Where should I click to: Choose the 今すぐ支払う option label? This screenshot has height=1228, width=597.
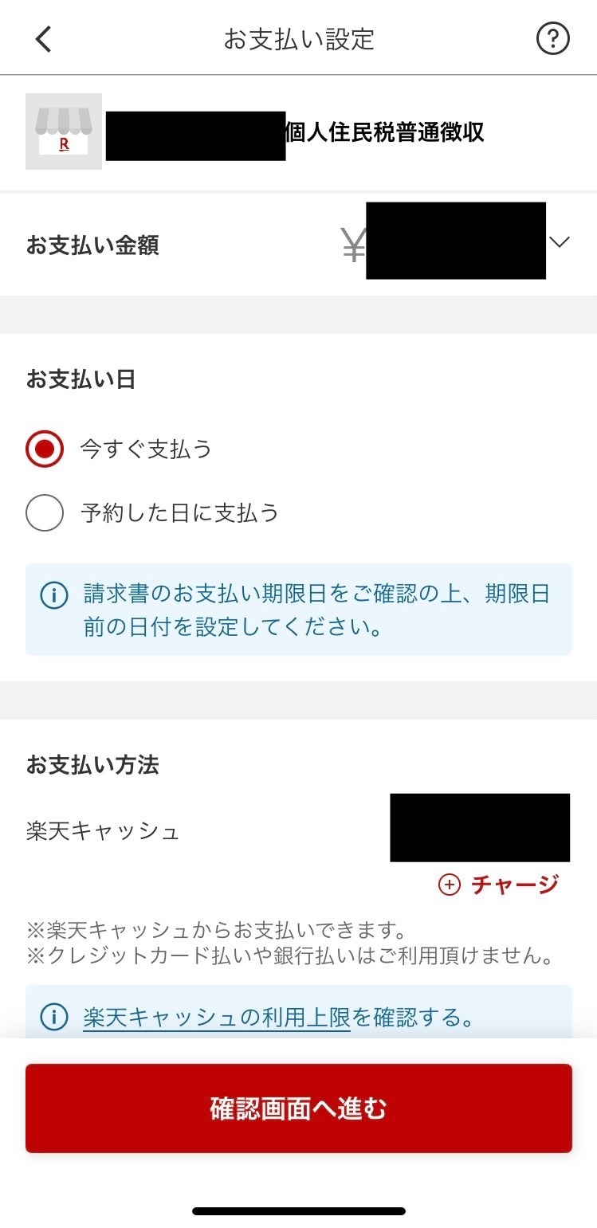point(146,449)
